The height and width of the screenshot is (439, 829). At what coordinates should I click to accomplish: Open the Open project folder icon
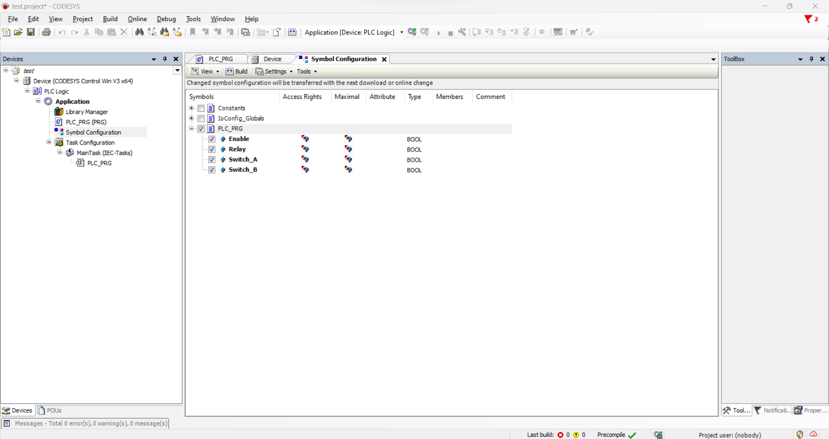point(18,32)
